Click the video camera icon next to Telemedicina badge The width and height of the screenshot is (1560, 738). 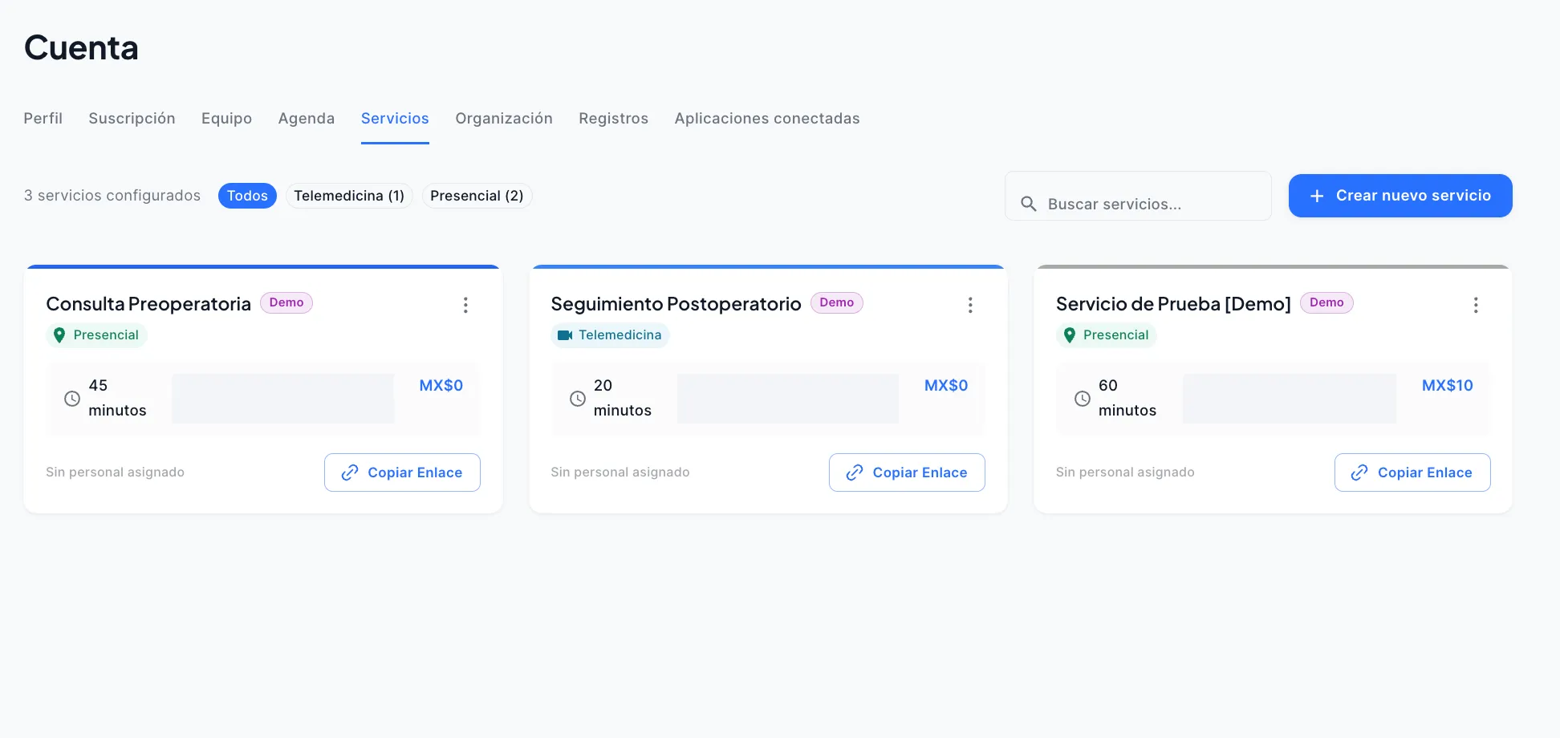(565, 335)
